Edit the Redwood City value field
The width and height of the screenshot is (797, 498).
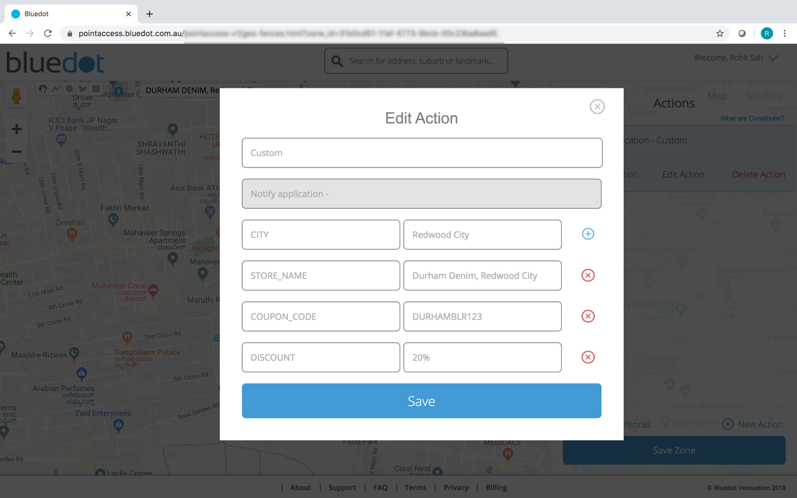483,235
